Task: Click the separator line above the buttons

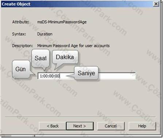Action: [x=80, y=117]
